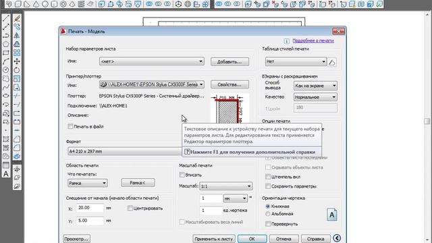This screenshot has width=432, height=243.
Task: Click the Свойства... button
Action: tap(230, 84)
